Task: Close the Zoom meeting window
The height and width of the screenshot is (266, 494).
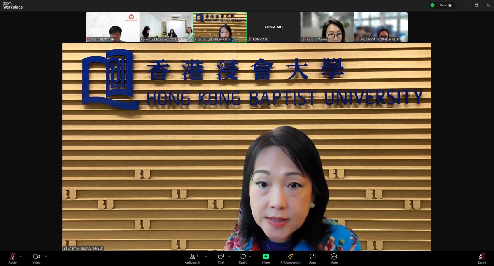Action: pyautogui.click(x=488, y=5)
